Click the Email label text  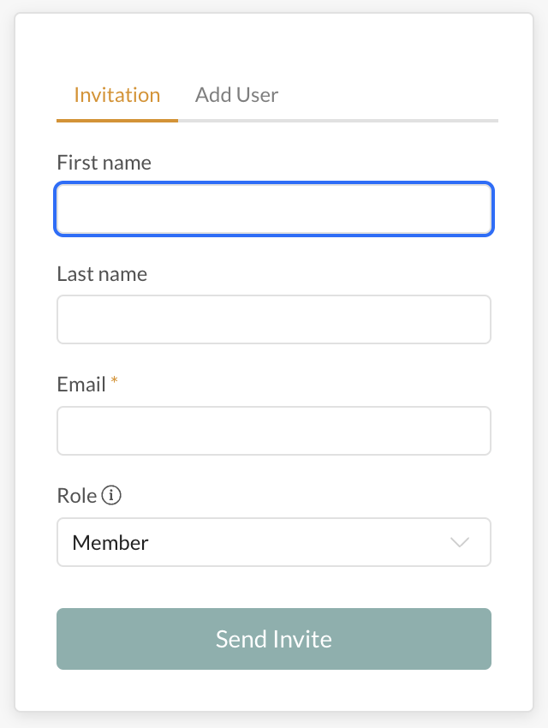point(83,384)
